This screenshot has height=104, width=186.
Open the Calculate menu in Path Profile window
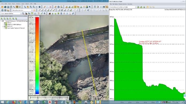[x=130, y=4]
